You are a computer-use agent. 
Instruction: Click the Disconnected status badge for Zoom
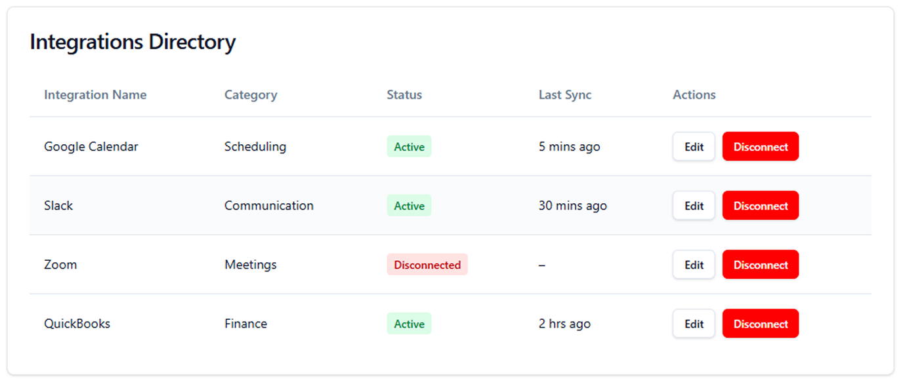point(427,265)
